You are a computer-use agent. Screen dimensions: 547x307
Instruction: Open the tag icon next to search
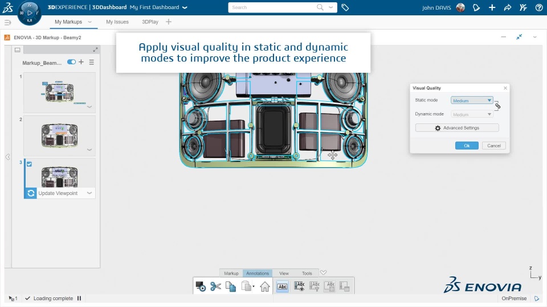[x=345, y=7]
